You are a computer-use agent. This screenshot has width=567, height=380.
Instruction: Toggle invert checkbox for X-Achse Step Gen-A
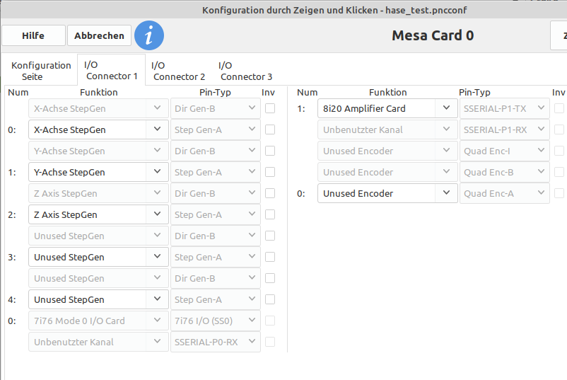point(270,129)
